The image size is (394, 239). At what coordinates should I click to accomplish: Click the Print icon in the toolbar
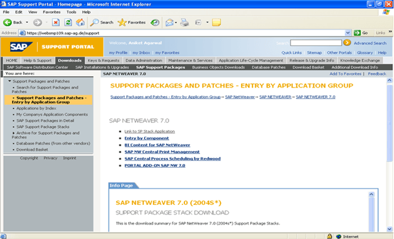click(184, 22)
